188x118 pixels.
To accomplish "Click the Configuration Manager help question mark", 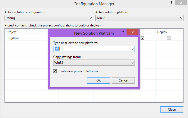I will [171, 3].
